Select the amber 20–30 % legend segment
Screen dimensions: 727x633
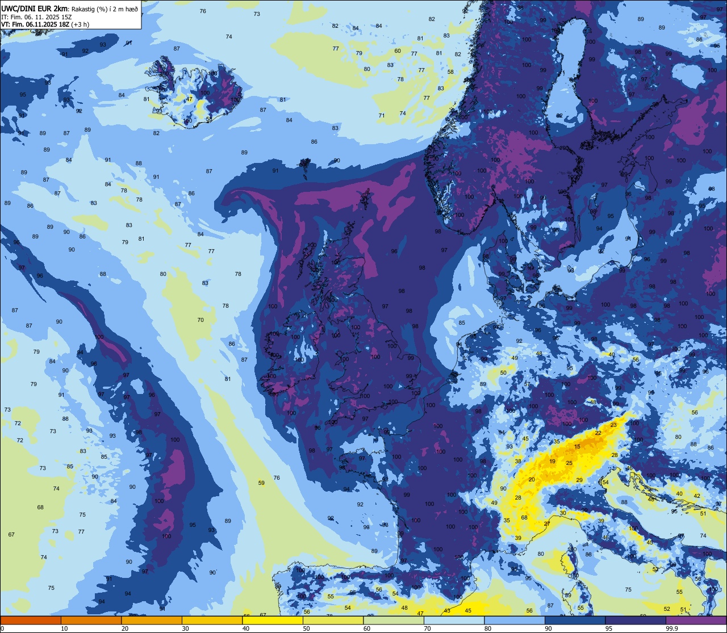[152, 620]
